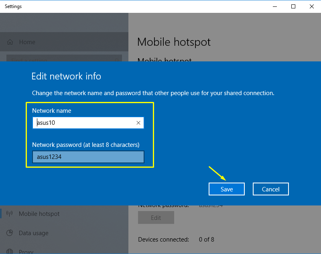Click the Edit network info dialog heading
321x254 pixels.
click(66, 76)
